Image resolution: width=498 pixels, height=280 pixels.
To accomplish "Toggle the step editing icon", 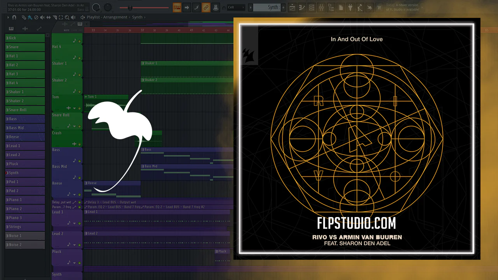I will [196, 7].
